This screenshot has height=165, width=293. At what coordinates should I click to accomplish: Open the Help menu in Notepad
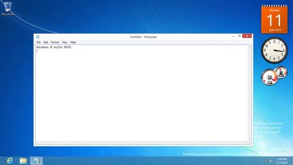pos(73,42)
